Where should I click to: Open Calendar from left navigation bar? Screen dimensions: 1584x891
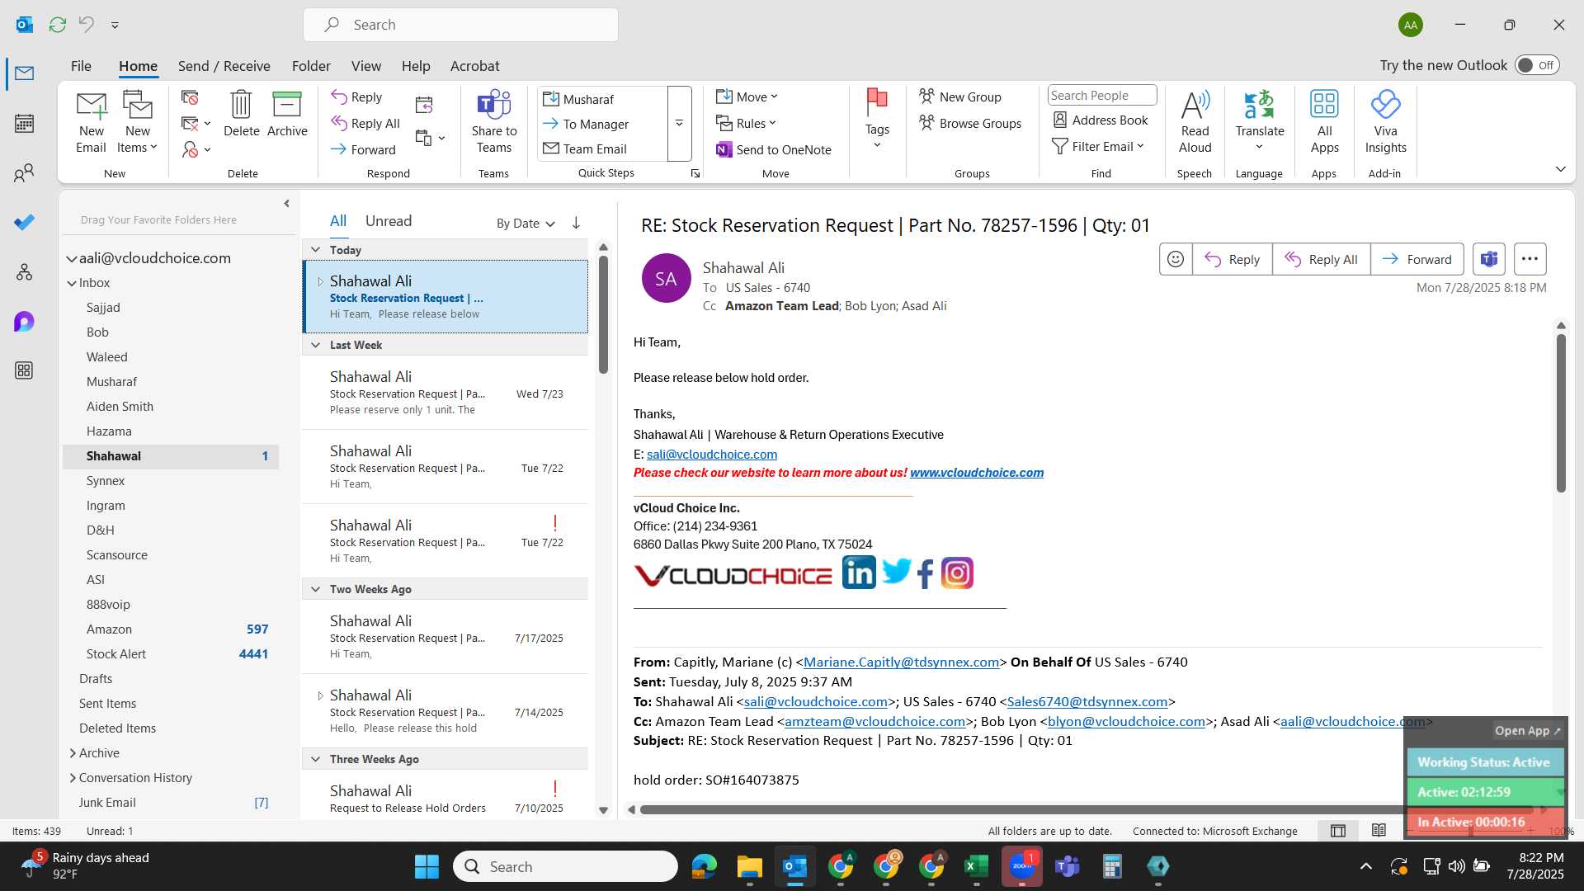(x=24, y=124)
